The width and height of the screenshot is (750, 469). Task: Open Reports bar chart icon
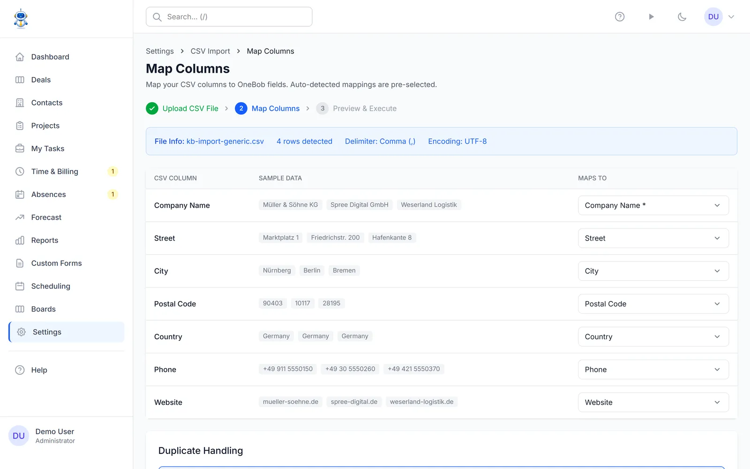coord(20,241)
